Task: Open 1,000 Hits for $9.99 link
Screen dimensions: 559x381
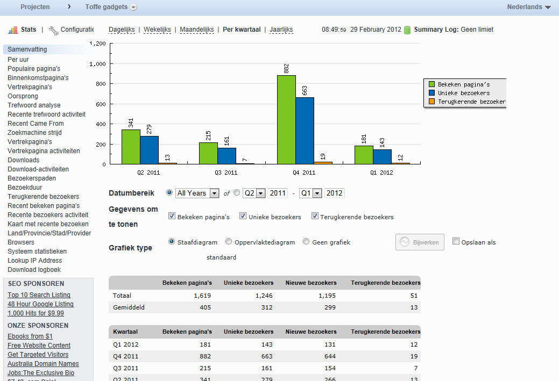Action: pyautogui.click(x=36, y=313)
